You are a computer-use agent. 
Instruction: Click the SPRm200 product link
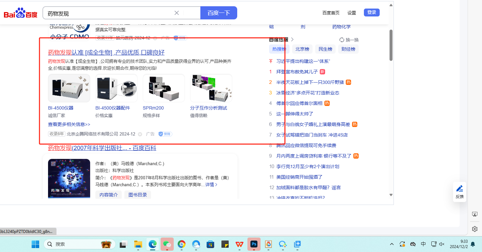(x=153, y=108)
